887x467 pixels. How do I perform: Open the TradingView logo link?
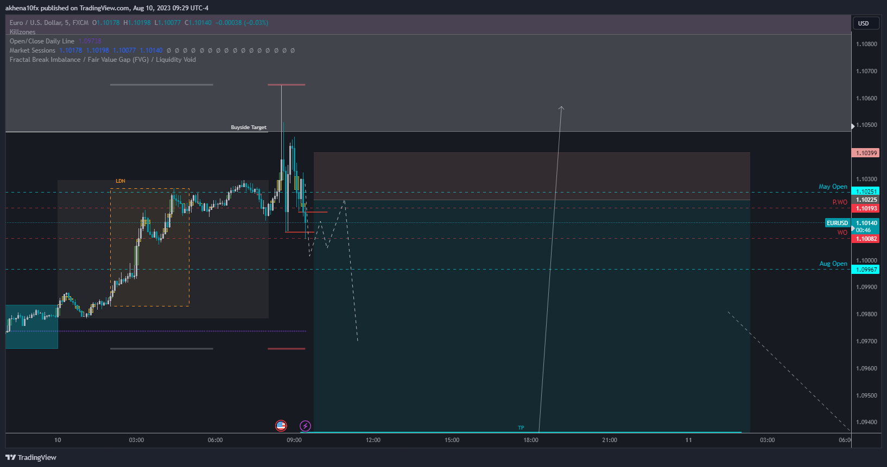coord(31,457)
